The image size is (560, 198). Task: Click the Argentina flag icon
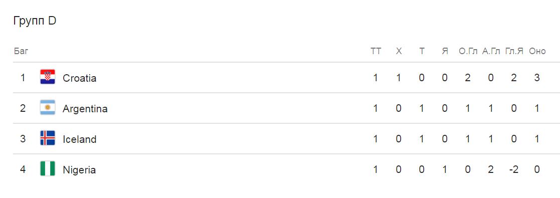[48, 108]
